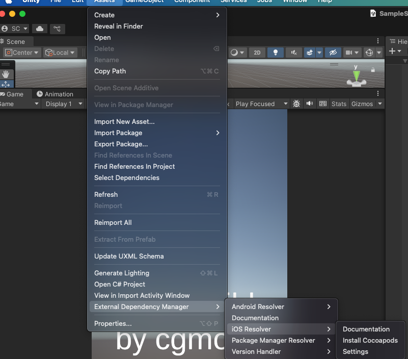Open the Display 1 dropdown
Screen dimensions: 408x359
click(x=64, y=104)
